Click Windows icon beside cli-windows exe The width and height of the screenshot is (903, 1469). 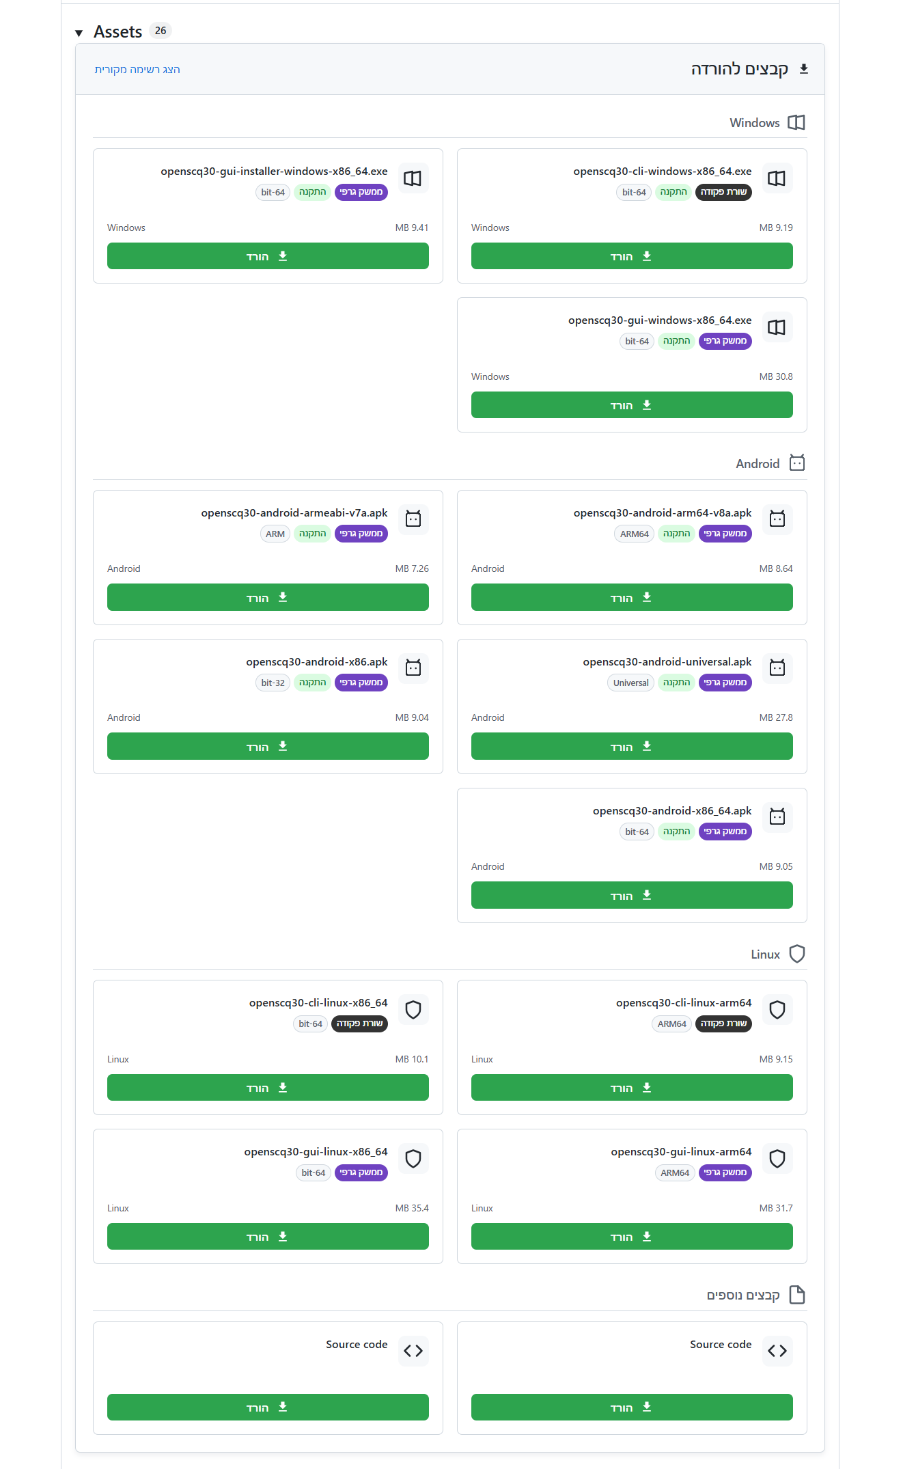click(x=777, y=178)
